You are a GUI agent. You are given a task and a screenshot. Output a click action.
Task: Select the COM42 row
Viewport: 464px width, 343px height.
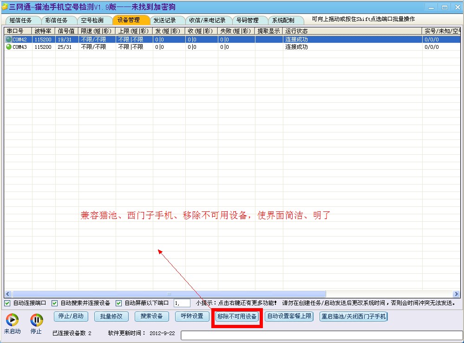[x=232, y=40]
